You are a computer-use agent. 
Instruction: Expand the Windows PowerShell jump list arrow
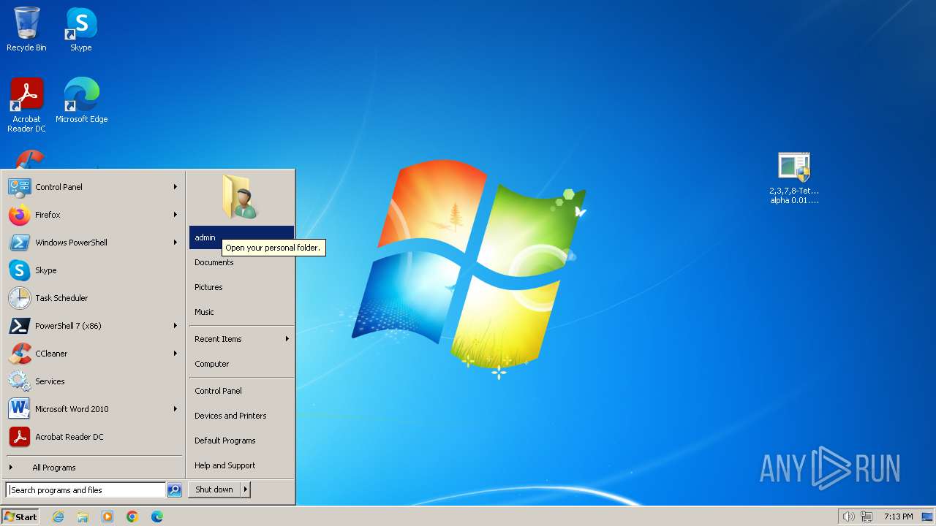(175, 243)
